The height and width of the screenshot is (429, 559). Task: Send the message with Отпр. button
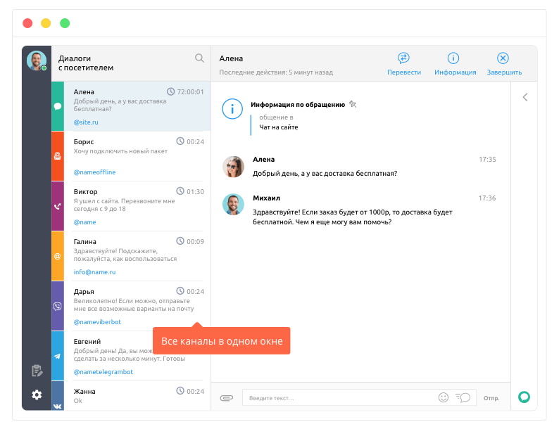pos(491,398)
